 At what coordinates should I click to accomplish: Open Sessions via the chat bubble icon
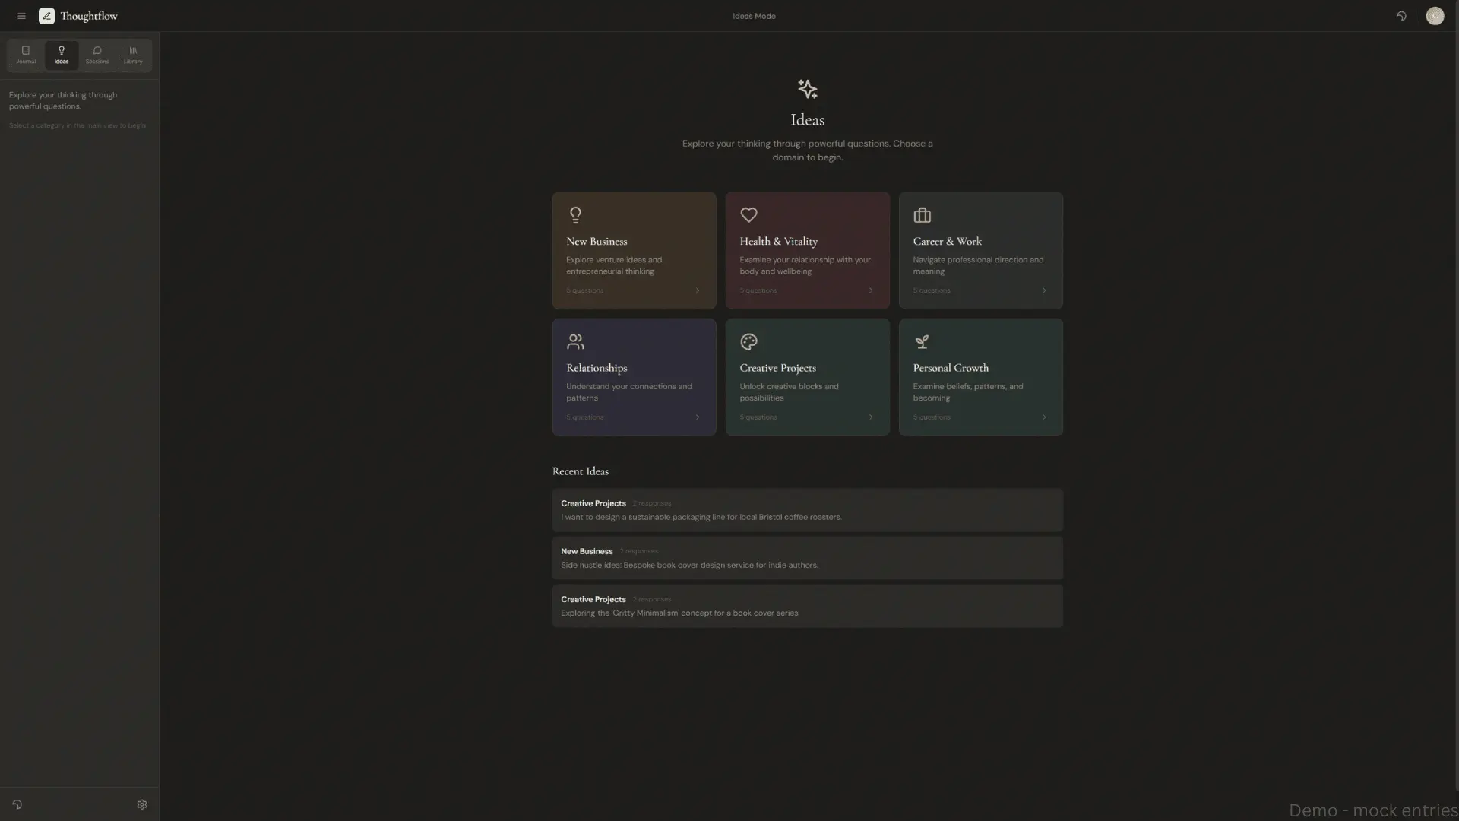[97, 50]
